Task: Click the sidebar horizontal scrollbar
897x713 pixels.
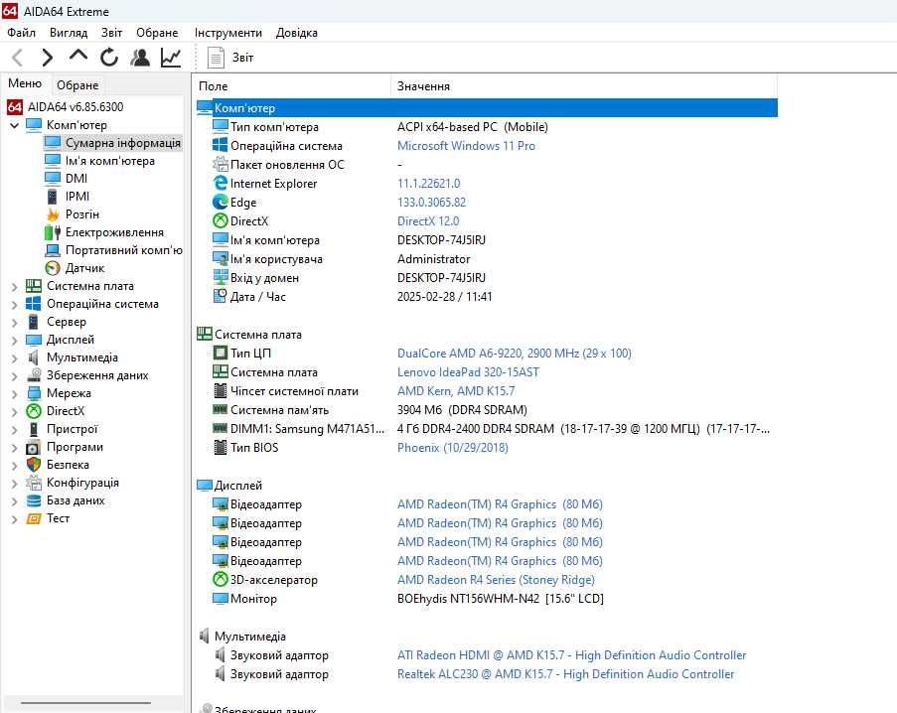Action: click(x=85, y=703)
